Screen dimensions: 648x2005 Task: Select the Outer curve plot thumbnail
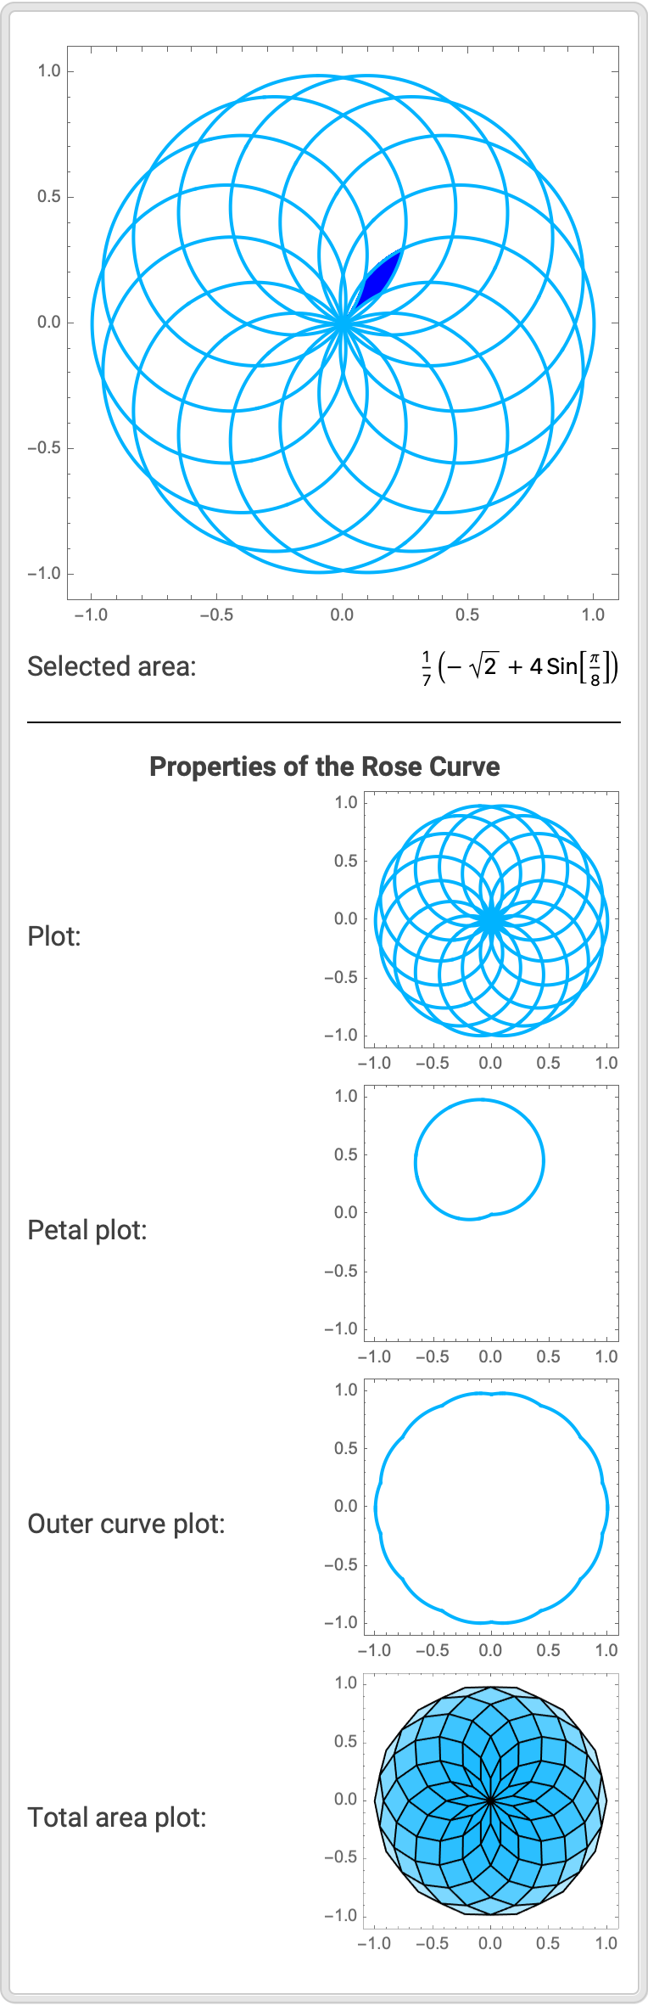491,1507
